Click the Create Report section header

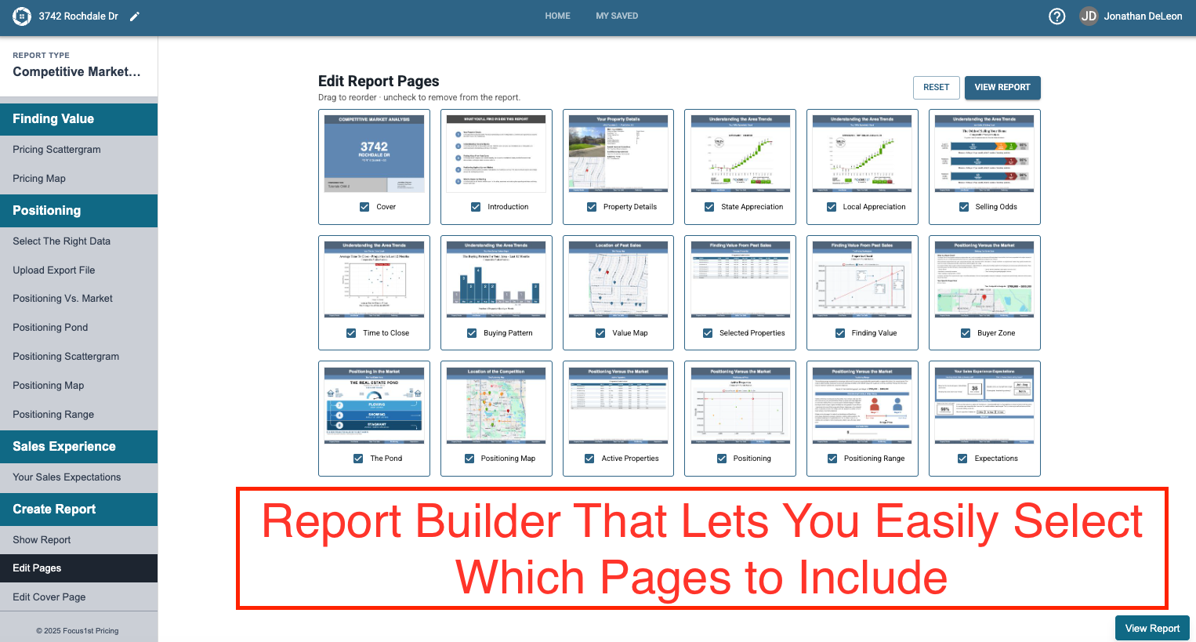[78, 510]
